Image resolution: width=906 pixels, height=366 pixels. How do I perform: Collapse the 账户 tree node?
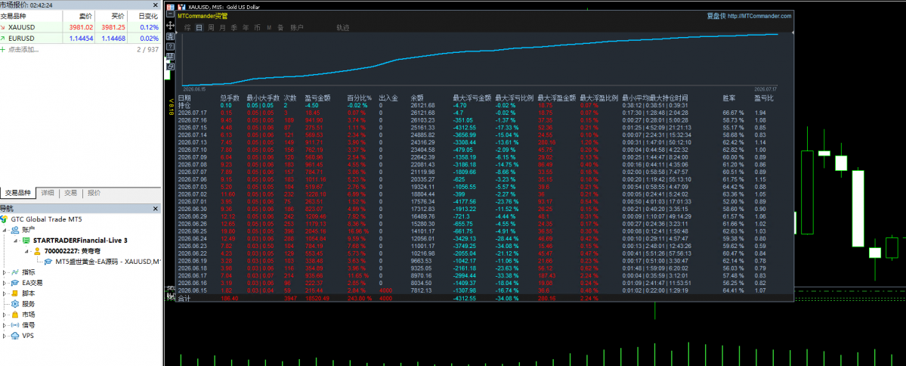coord(5,230)
